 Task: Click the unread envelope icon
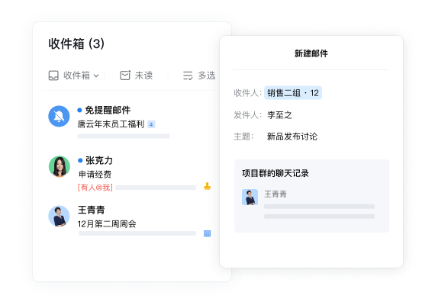[125, 75]
